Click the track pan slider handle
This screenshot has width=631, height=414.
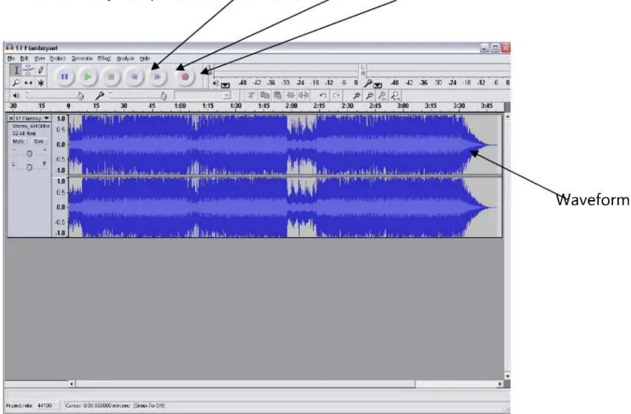[30, 167]
